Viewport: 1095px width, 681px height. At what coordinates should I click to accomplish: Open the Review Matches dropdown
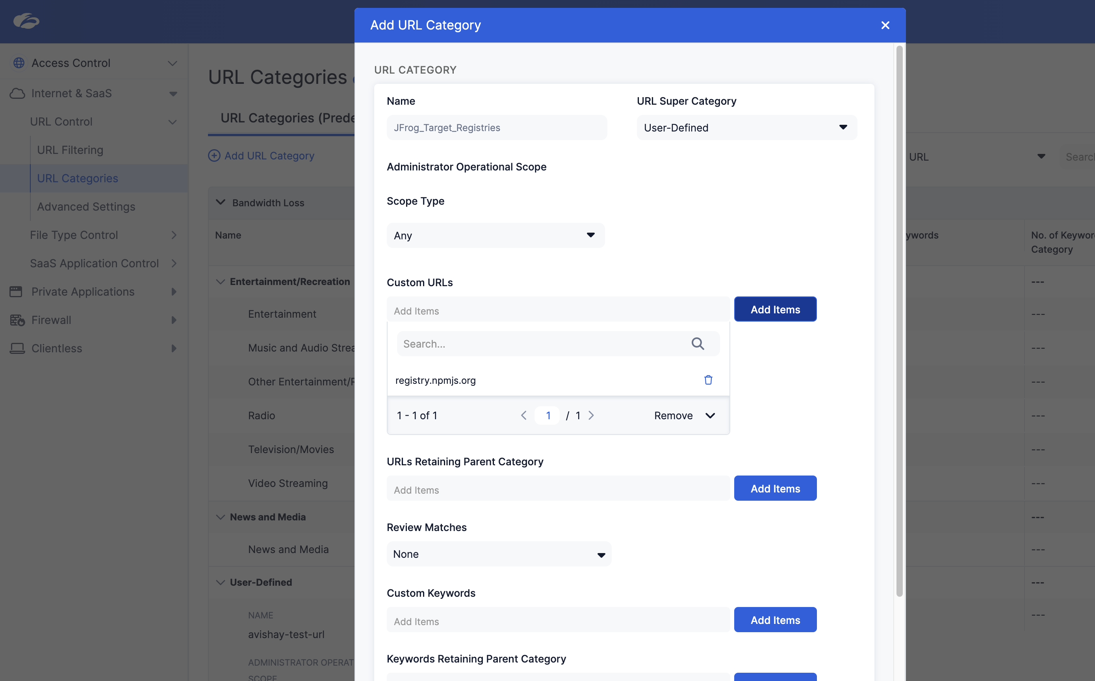click(499, 554)
